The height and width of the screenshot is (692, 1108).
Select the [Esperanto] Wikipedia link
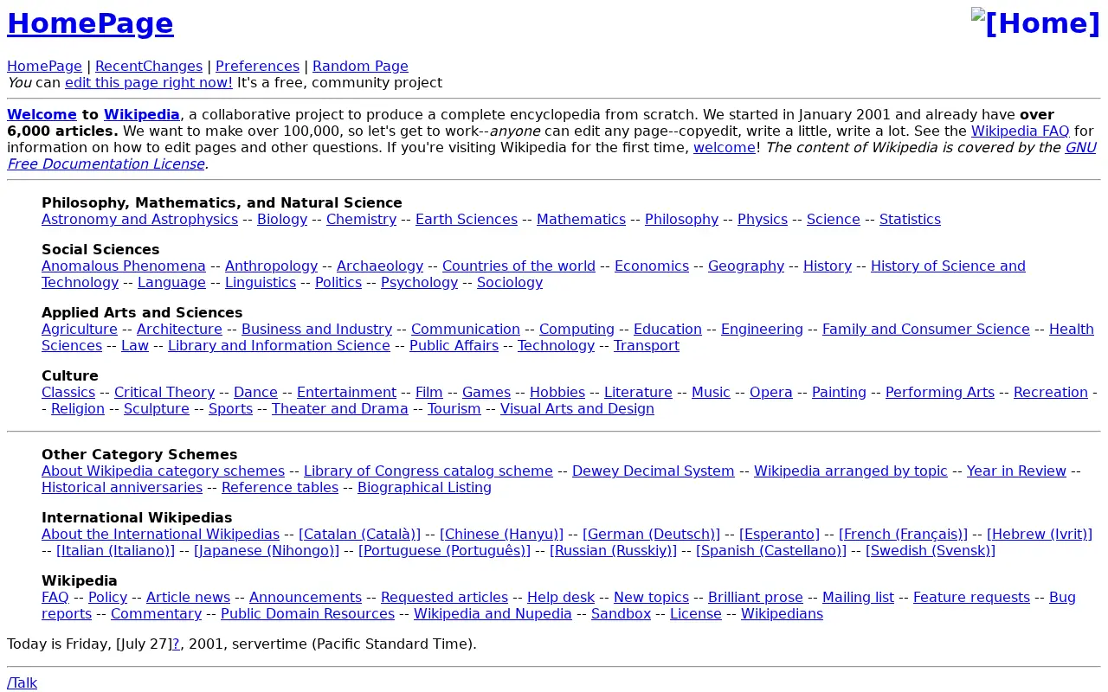click(779, 535)
